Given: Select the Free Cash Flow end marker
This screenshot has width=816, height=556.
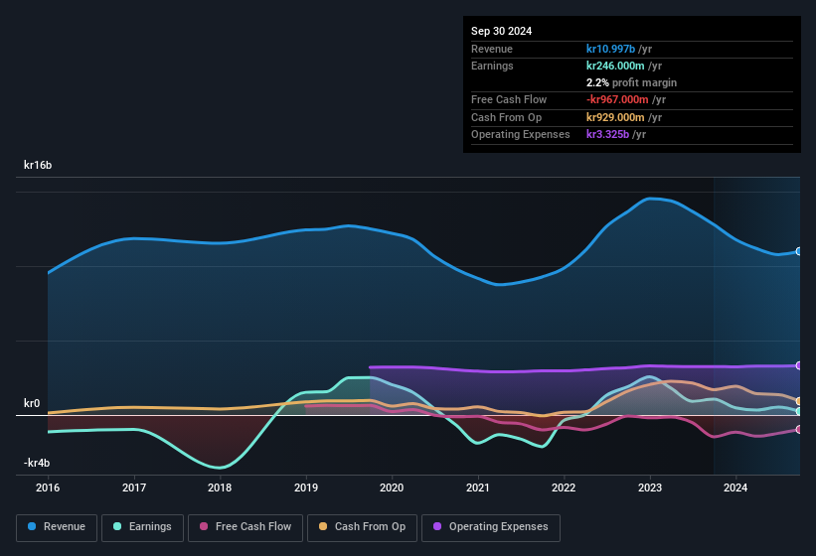Looking at the screenshot, I should click(799, 429).
